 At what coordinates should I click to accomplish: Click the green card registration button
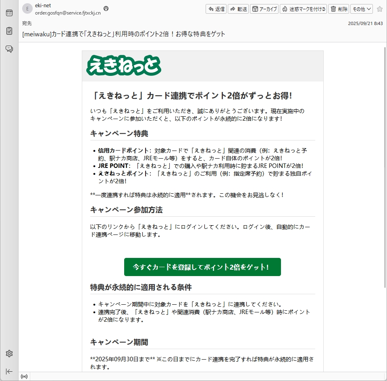point(202,267)
